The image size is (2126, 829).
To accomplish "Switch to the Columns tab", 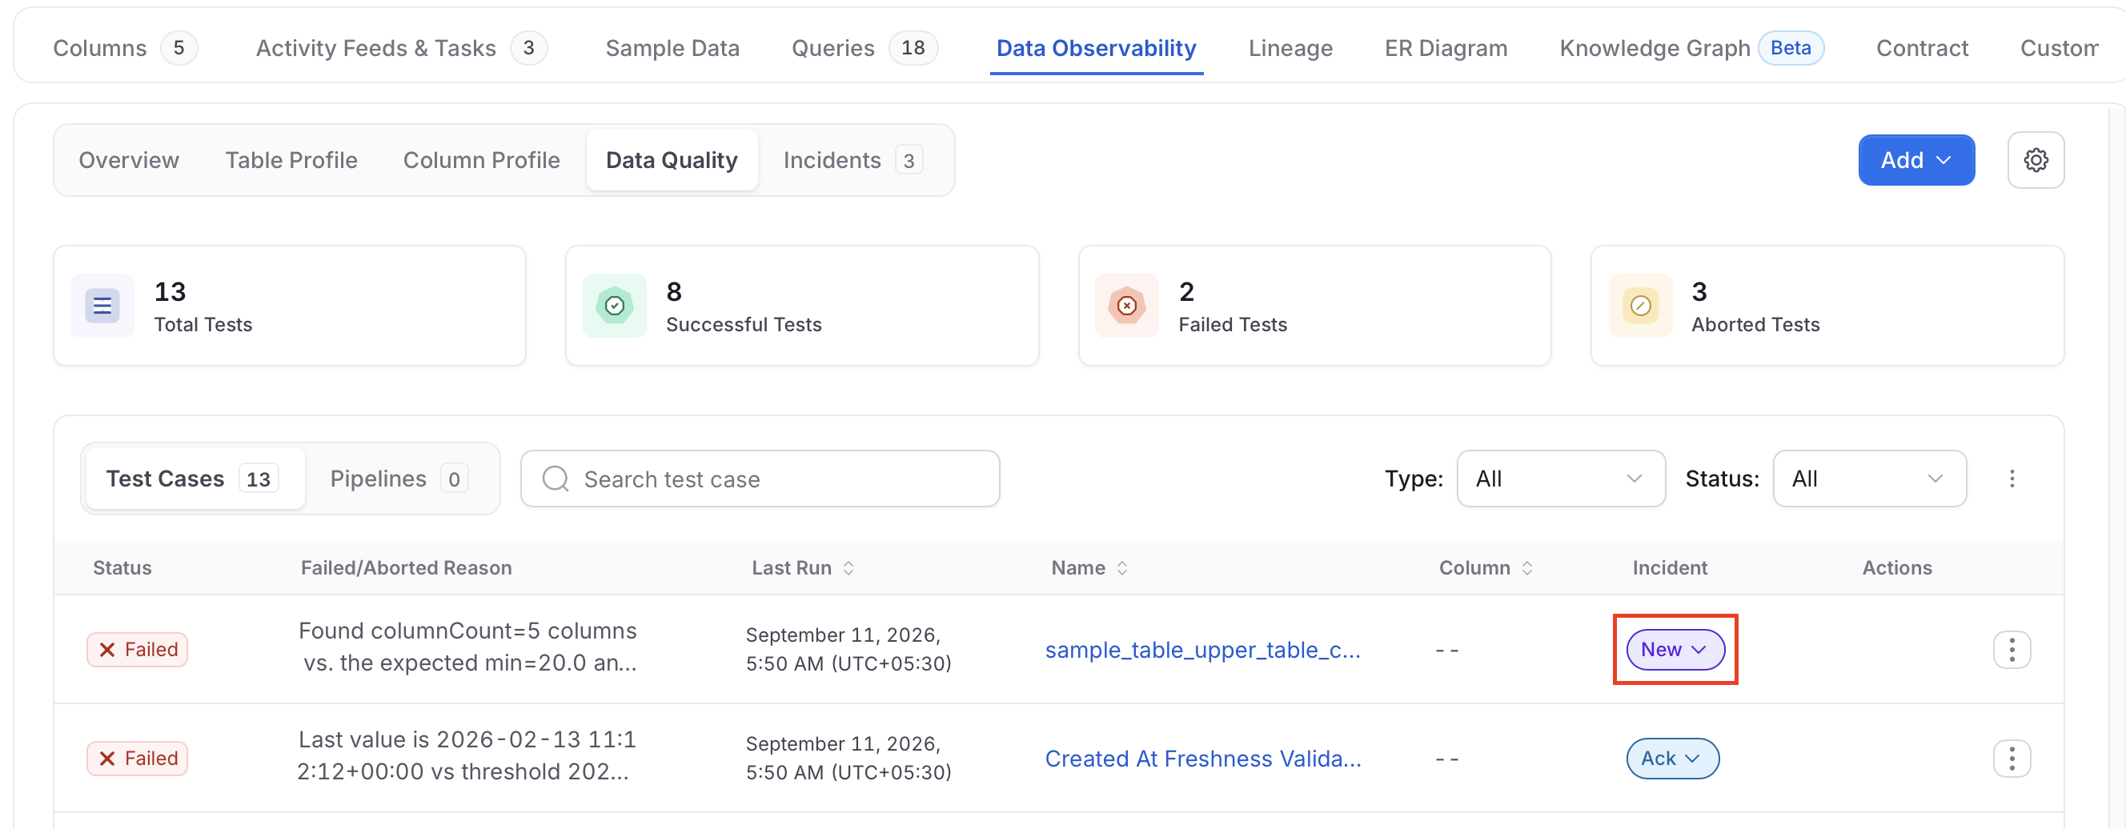I will tap(125, 48).
